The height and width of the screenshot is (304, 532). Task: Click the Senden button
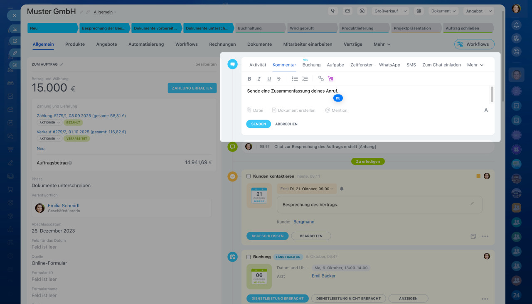(259, 124)
